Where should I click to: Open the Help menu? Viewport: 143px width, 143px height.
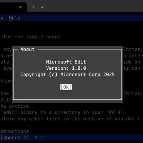pyautogui.click(x=14, y=18)
